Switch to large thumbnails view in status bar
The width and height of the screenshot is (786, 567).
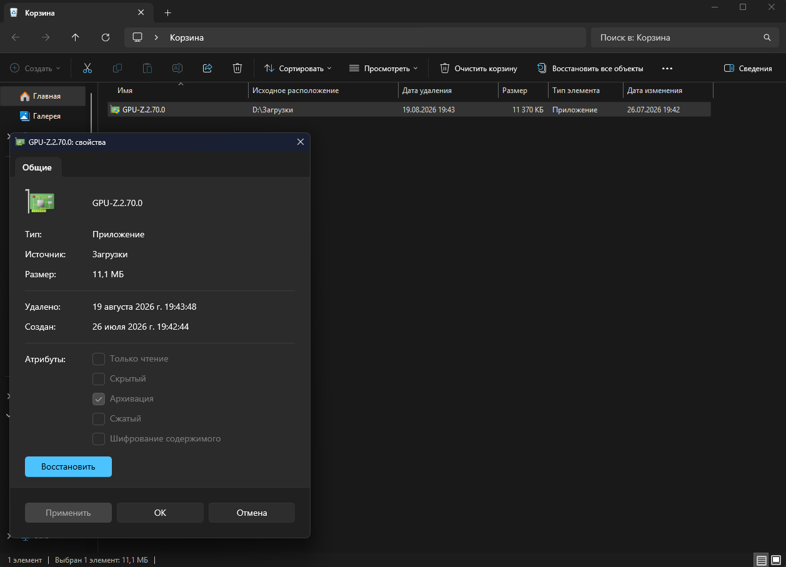[775, 560]
